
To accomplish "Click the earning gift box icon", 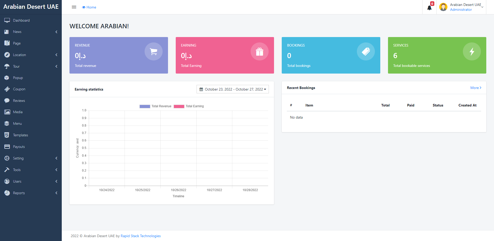I will point(260,51).
